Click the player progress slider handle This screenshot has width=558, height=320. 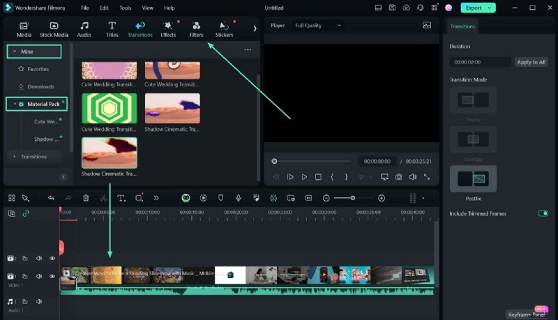click(274, 161)
